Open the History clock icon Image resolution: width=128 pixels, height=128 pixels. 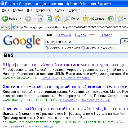[x=111, y=19]
